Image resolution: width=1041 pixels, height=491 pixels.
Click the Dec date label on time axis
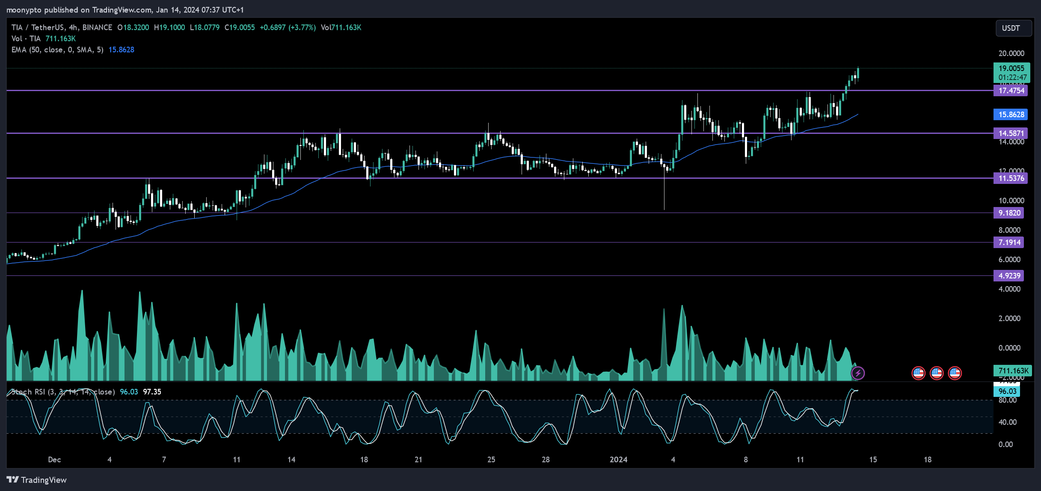coord(54,460)
